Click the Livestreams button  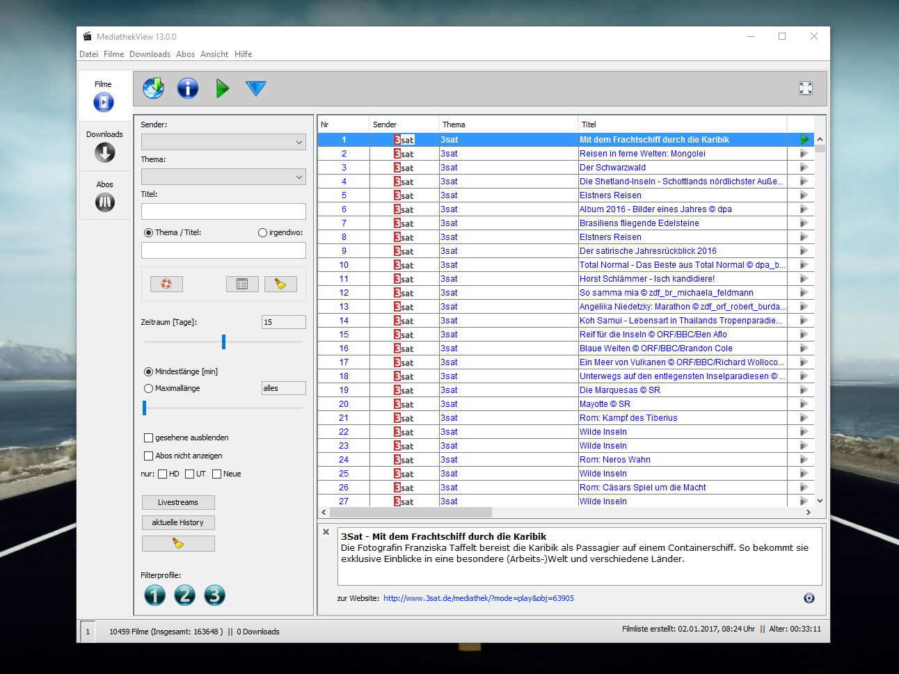pos(178,502)
